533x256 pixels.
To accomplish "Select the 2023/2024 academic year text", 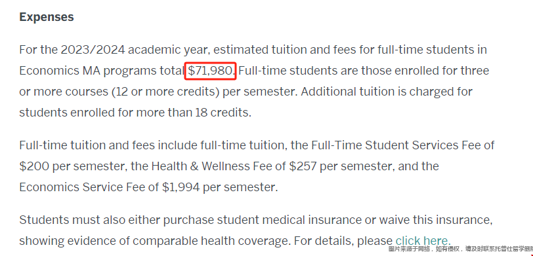I will pos(93,50).
